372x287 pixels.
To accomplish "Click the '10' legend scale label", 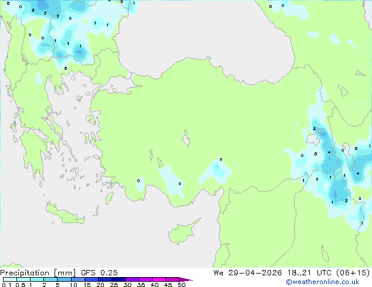I will coord(73,285).
